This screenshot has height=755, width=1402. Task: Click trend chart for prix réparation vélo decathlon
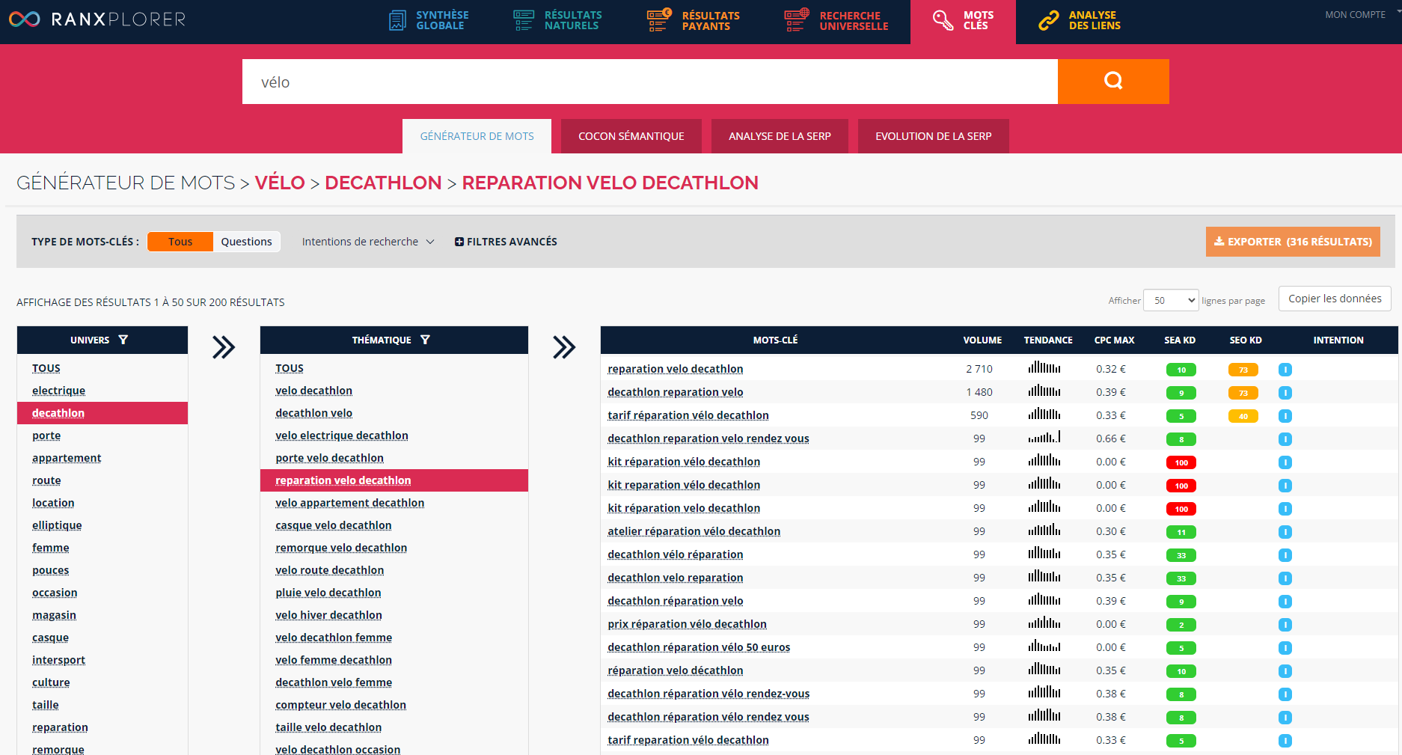pyautogui.click(x=1044, y=623)
